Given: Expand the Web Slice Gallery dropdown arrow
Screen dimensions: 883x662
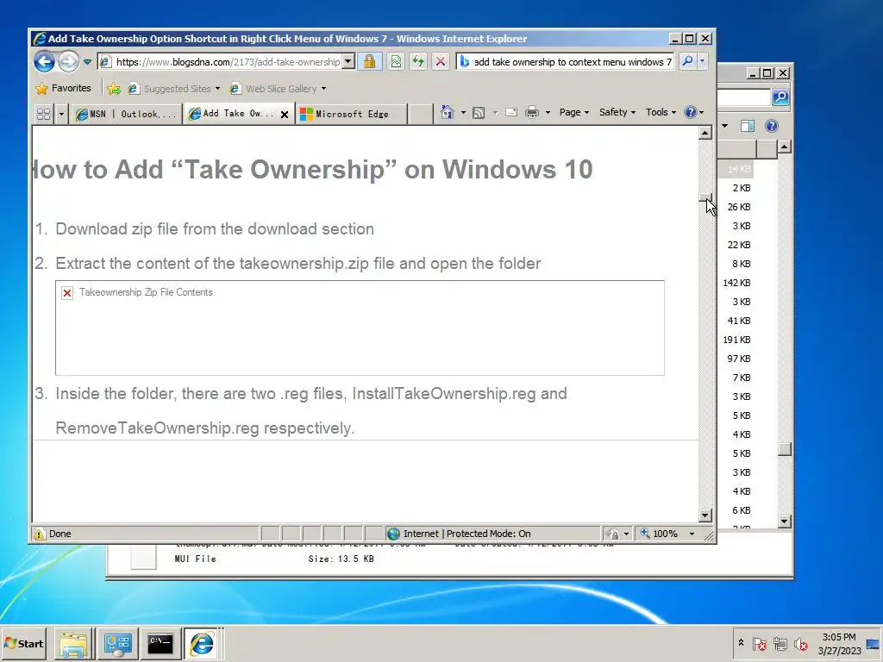Looking at the screenshot, I should pos(324,89).
